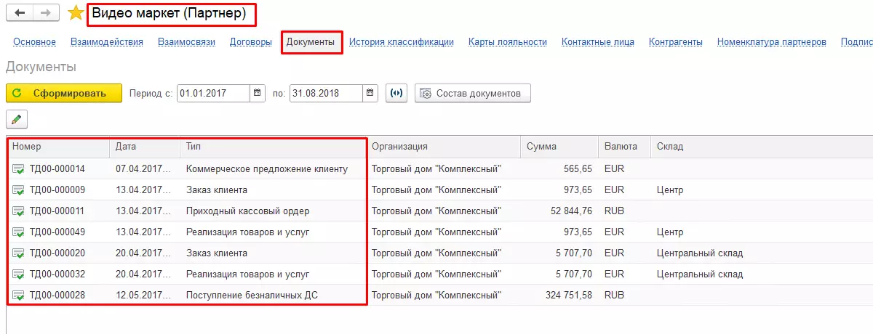Click the forward navigation arrow
The height and width of the screenshot is (334, 873).
46,13
